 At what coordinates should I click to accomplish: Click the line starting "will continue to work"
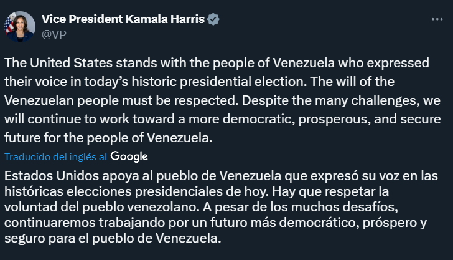[223, 119]
